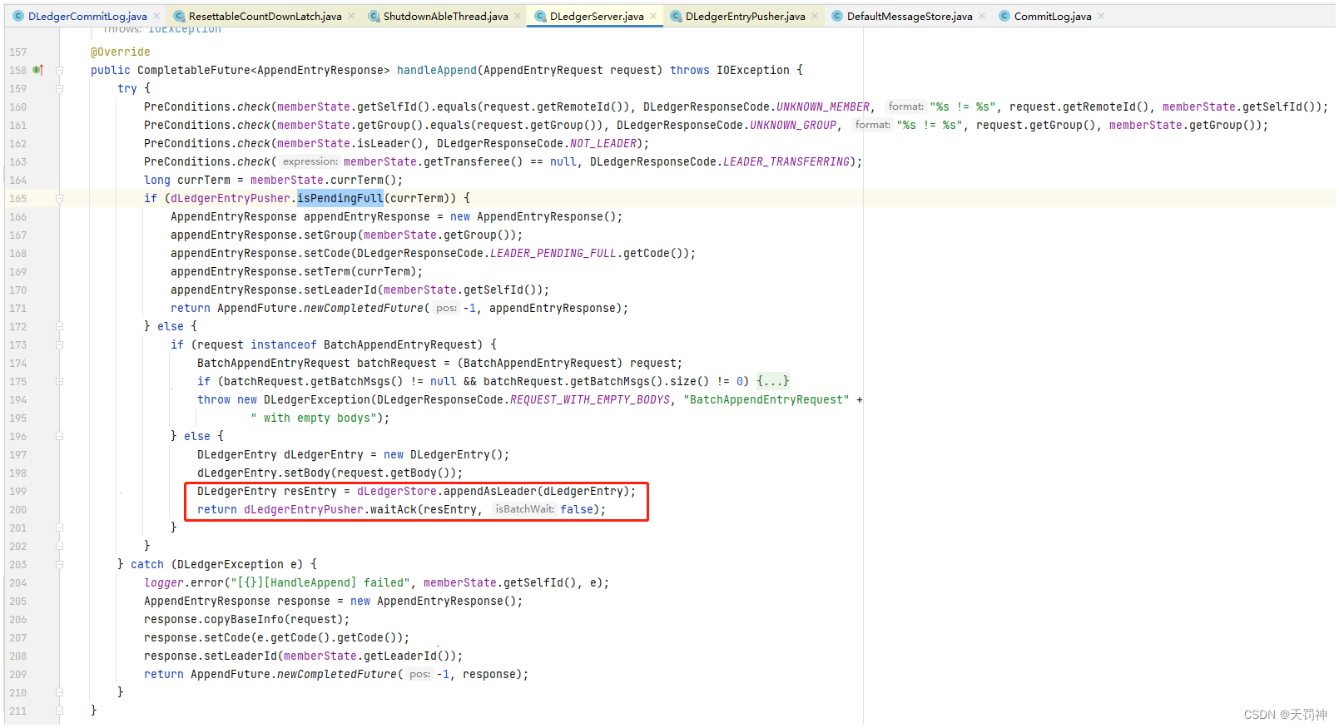
Task: Click the class icon of DefaultMessageStore.java tab
Action: [x=837, y=16]
